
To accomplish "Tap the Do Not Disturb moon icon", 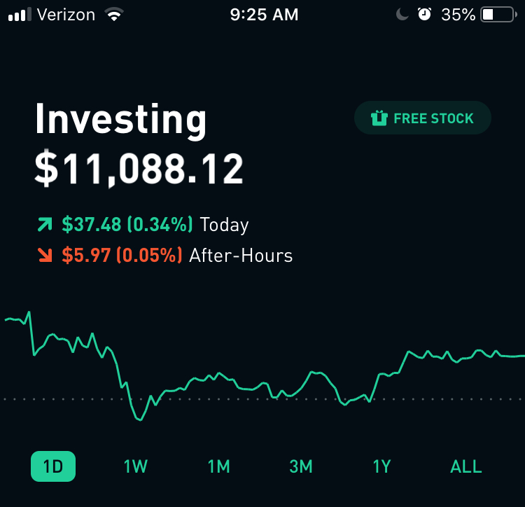I will click(x=402, y=14).
